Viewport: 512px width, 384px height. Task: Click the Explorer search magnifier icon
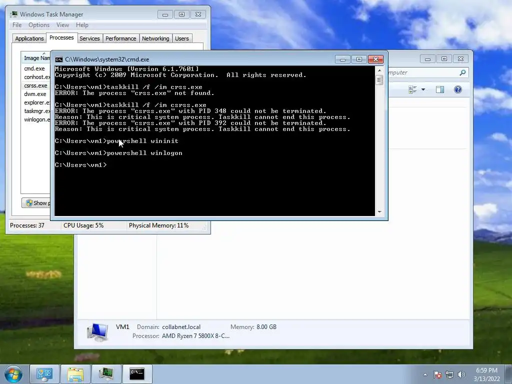pyautogui.click(x=462, y=72)
